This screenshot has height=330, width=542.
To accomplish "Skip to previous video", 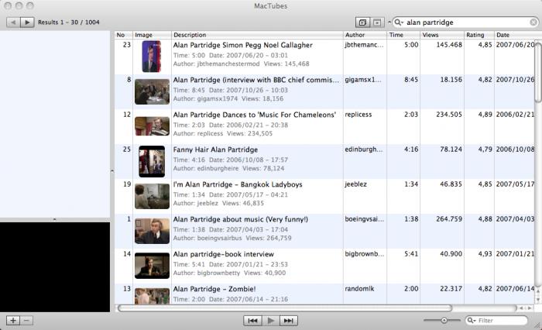I will point(252,321).
